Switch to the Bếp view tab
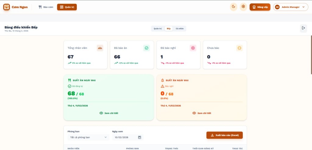The image size is (312, 150). (x=168, y=29)
